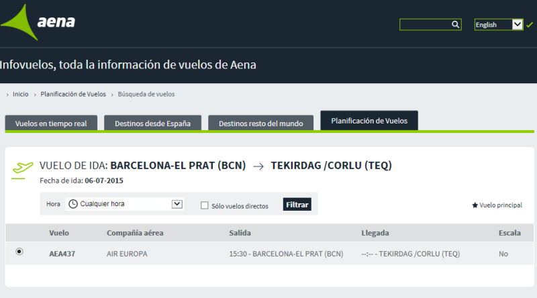
Task: Click the Llegada column header
Action: click(x=375, y=233)
